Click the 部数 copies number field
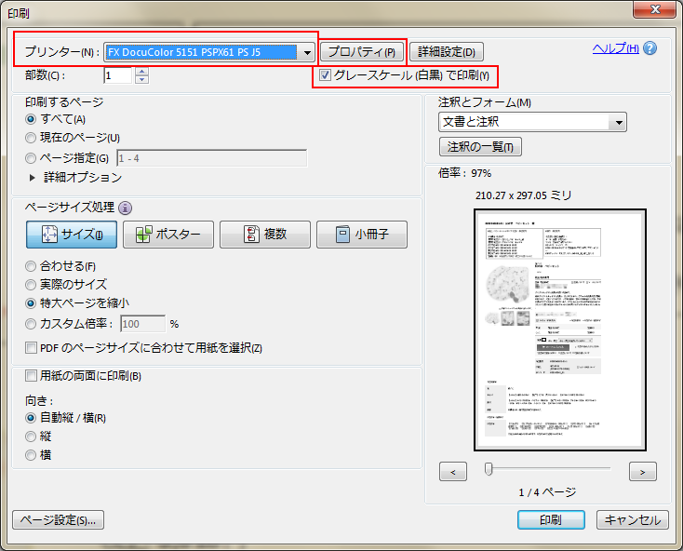This screenshot has width=683, height=551. 119,75
